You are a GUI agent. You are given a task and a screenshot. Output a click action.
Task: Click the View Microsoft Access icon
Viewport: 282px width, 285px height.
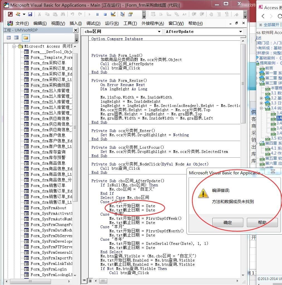[10, 14]
